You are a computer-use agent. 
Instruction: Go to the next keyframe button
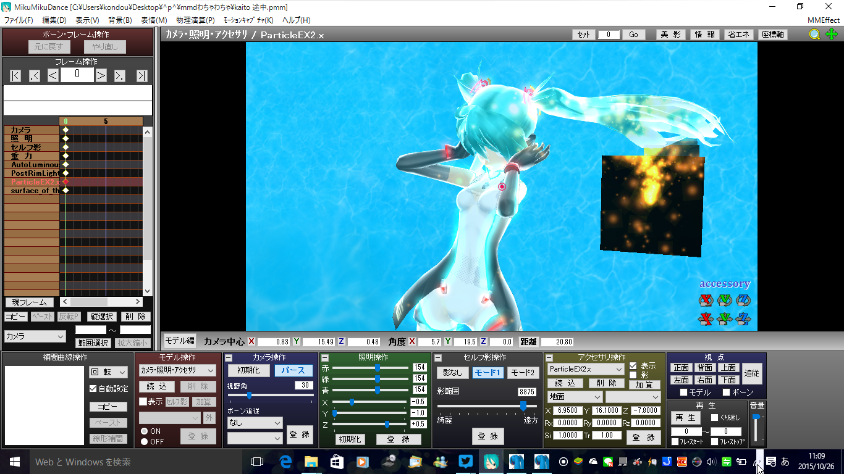tap(120, 76)
